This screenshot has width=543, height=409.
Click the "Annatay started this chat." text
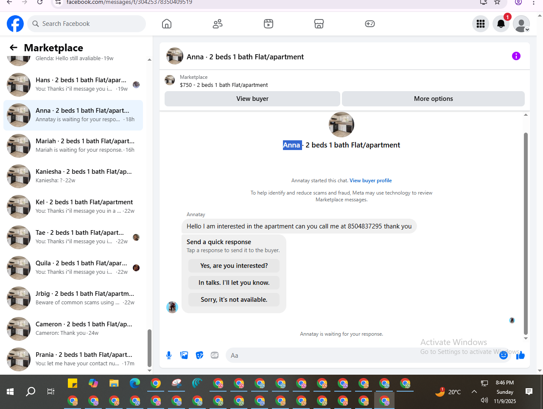tap(319, 181)
